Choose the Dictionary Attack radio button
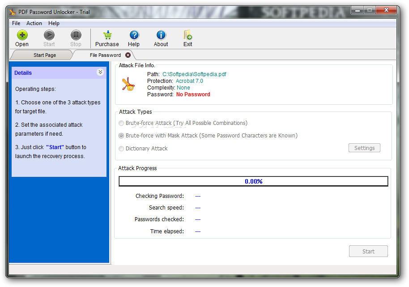Screen dimensions: 409x287 click(x=121, y=149)
